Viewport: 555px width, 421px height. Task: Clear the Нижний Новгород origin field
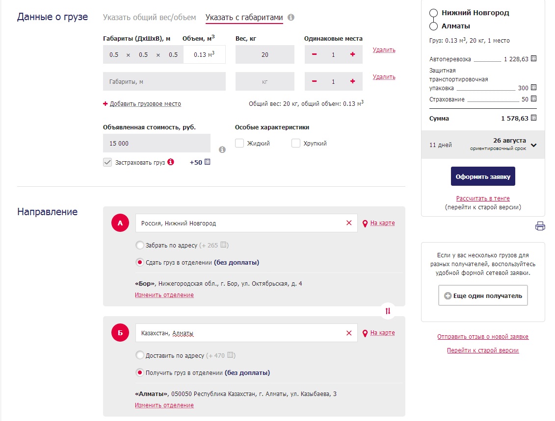(x=349, y=223)
